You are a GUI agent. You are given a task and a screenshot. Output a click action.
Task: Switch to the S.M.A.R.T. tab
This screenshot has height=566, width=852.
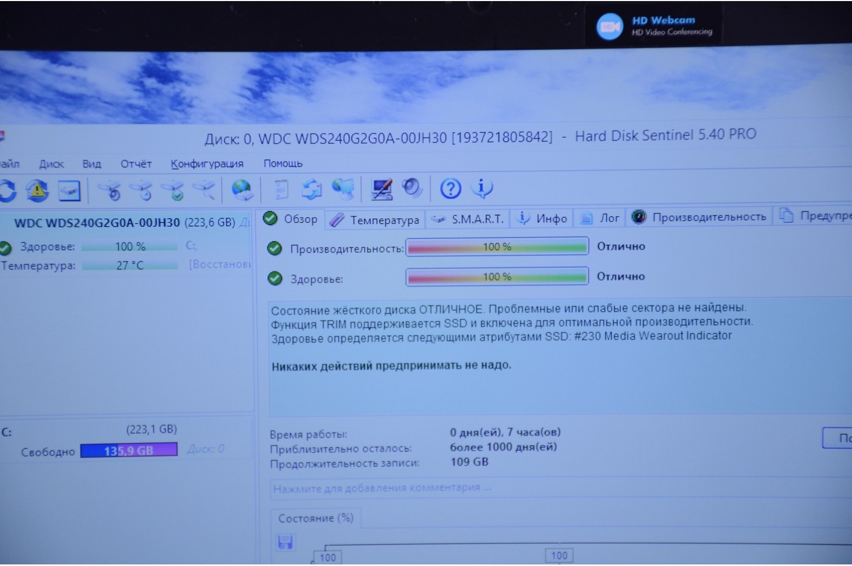coord(468,219)
